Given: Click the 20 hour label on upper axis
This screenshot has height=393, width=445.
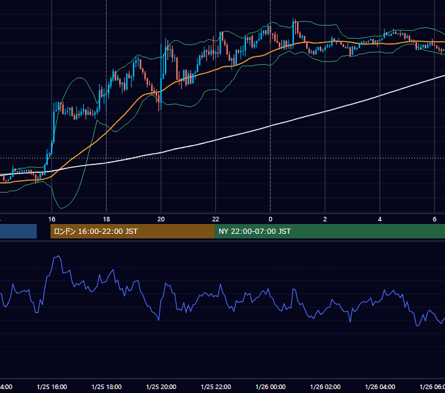Looking at the screenshot, I should point(161,219).
